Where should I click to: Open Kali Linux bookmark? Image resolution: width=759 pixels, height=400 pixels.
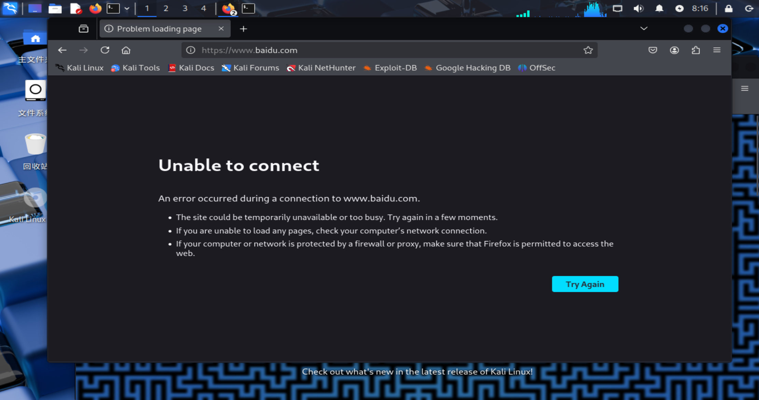pyautogui.click(x=80, y=68)
